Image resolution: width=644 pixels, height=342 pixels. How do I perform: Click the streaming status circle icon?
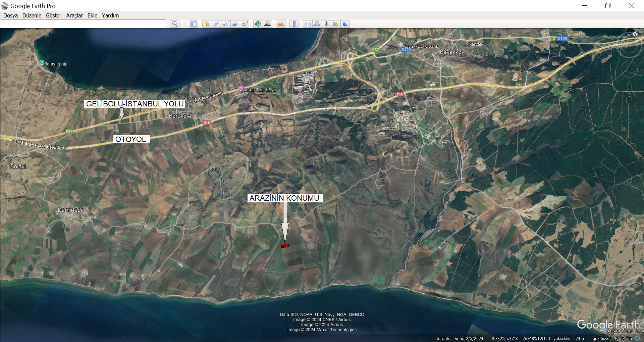(637, 338)
